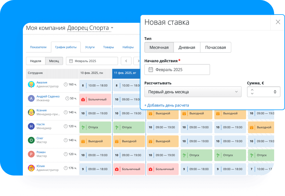Close the Новая ставка dialog
The height and width of the screenshot is (196, 285).
point(278,22)
